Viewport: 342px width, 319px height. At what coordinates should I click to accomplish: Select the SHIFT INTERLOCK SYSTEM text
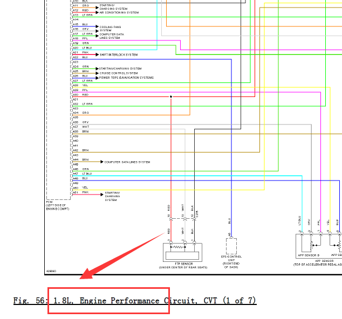[x=119, y=54]
